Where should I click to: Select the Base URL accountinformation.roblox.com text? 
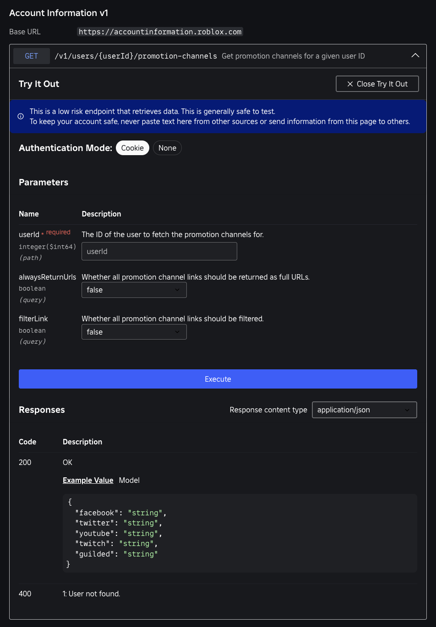[x=159, y=32]
